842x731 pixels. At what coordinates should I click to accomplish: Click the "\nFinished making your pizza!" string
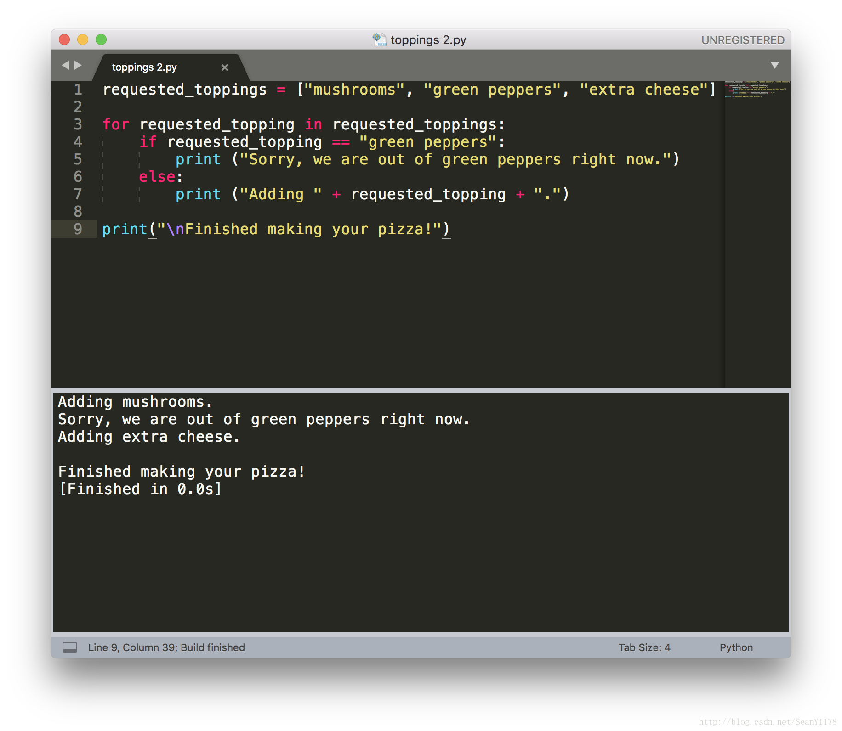(x=299, y=229)
